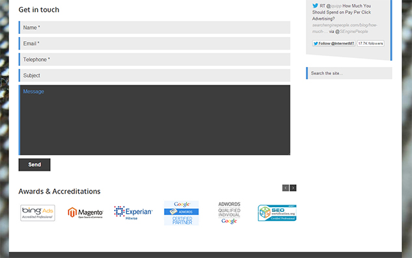This screenshot has height=258, width=412.
Task: Open AdWords Qualified Individual badge
Action: [229, 213]
